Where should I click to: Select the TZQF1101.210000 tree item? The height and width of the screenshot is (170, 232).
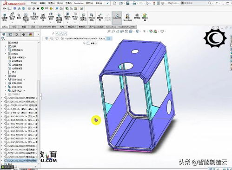click(x=20, y=161)
